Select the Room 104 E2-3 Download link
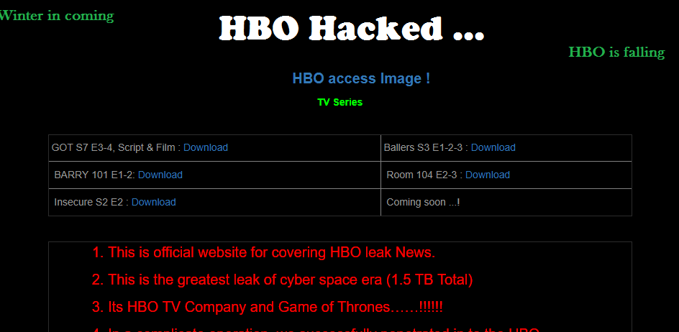 [487, 175]
